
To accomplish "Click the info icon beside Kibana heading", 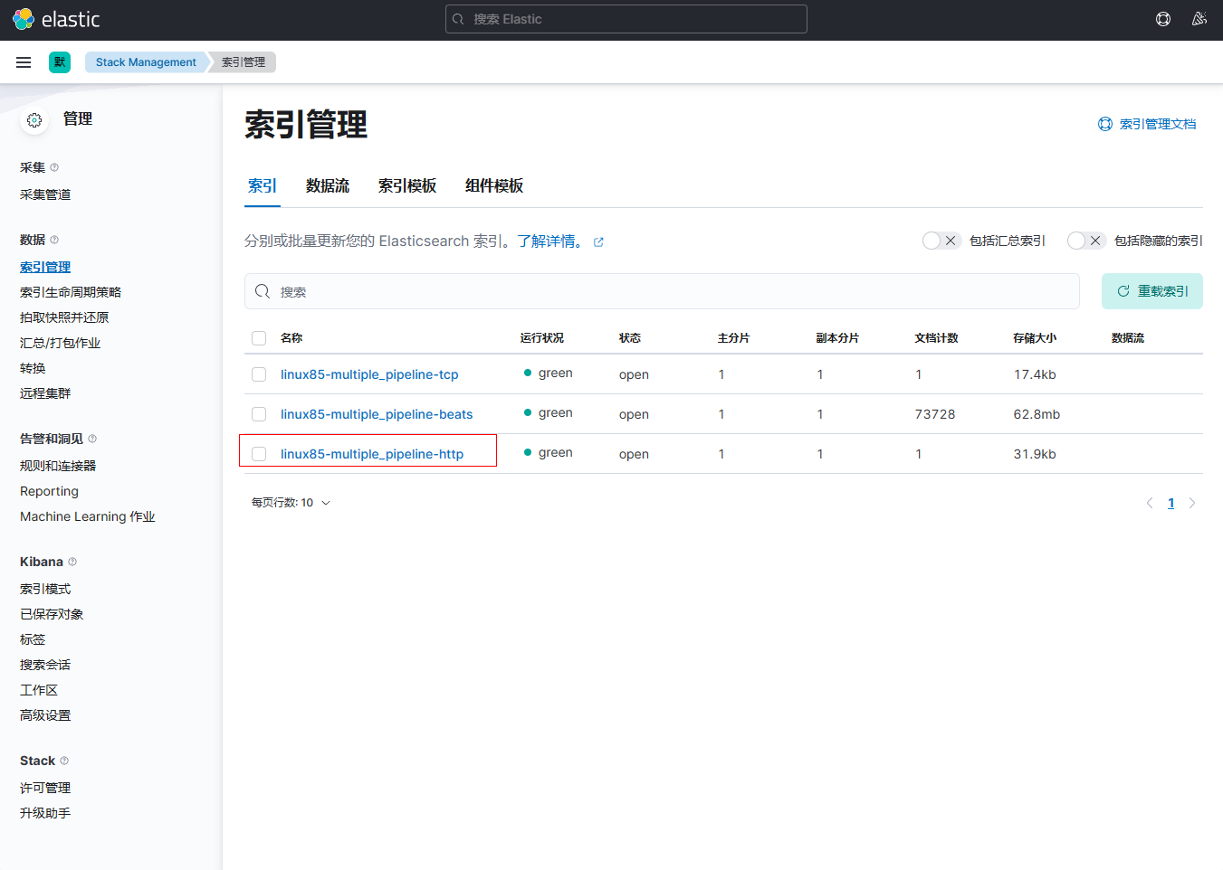I will (72, 562).
